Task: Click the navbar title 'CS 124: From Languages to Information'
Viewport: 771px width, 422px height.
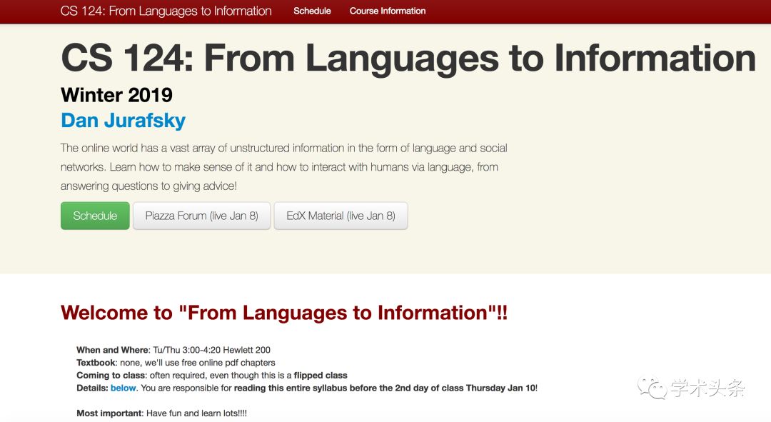Action: click(x=166, y=11)
